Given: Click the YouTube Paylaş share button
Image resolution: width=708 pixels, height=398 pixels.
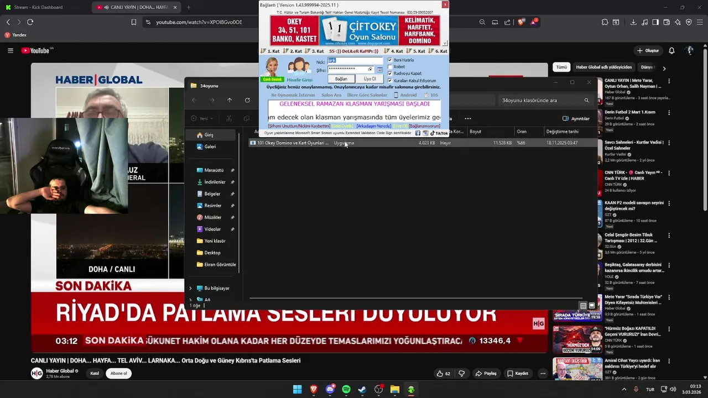Looking at the screenshot, I should (486, 373).
